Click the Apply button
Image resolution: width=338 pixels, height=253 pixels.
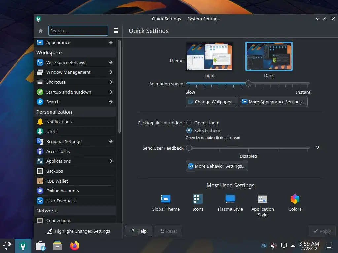click(322, 231)
